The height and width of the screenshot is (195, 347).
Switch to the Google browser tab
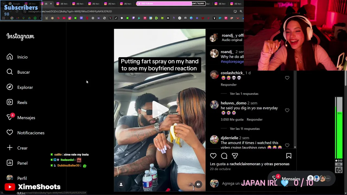coord(15,4)
